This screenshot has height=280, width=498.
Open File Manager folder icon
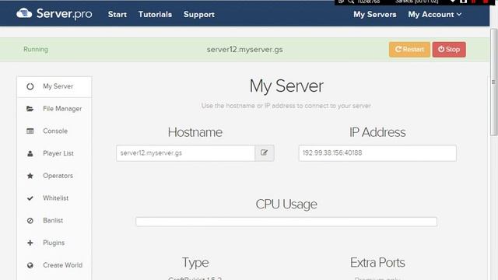click(30, 109)
